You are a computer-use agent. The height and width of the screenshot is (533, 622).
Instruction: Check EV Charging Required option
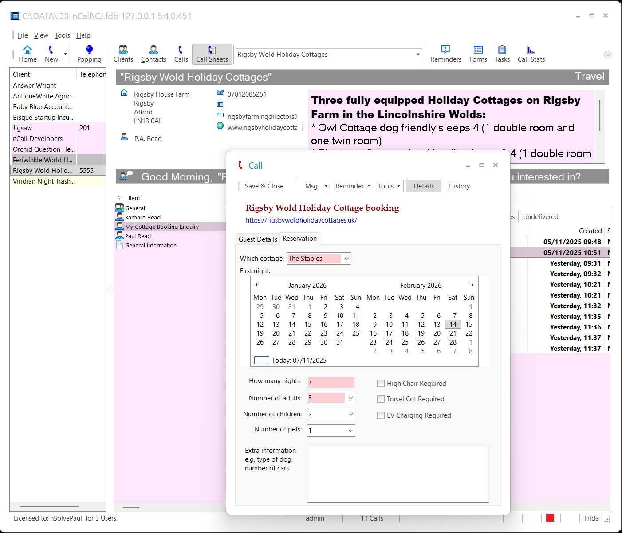click(381, 415)
